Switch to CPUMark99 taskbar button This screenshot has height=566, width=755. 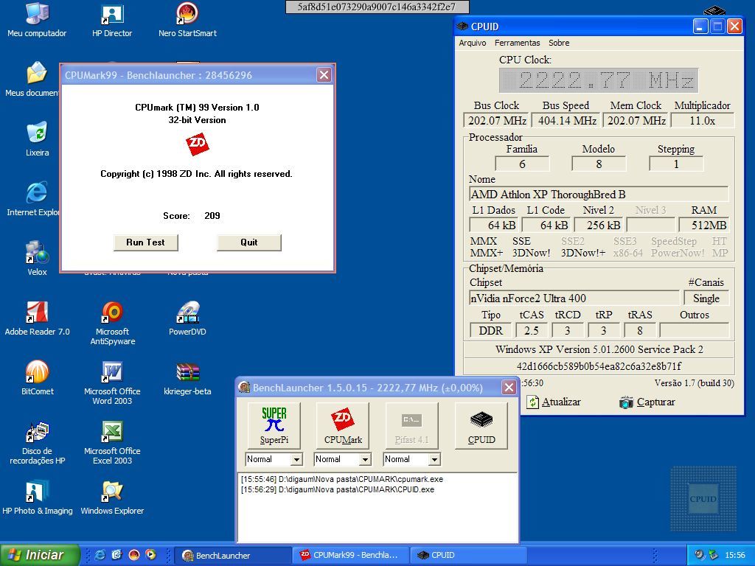tap(352, 555)
